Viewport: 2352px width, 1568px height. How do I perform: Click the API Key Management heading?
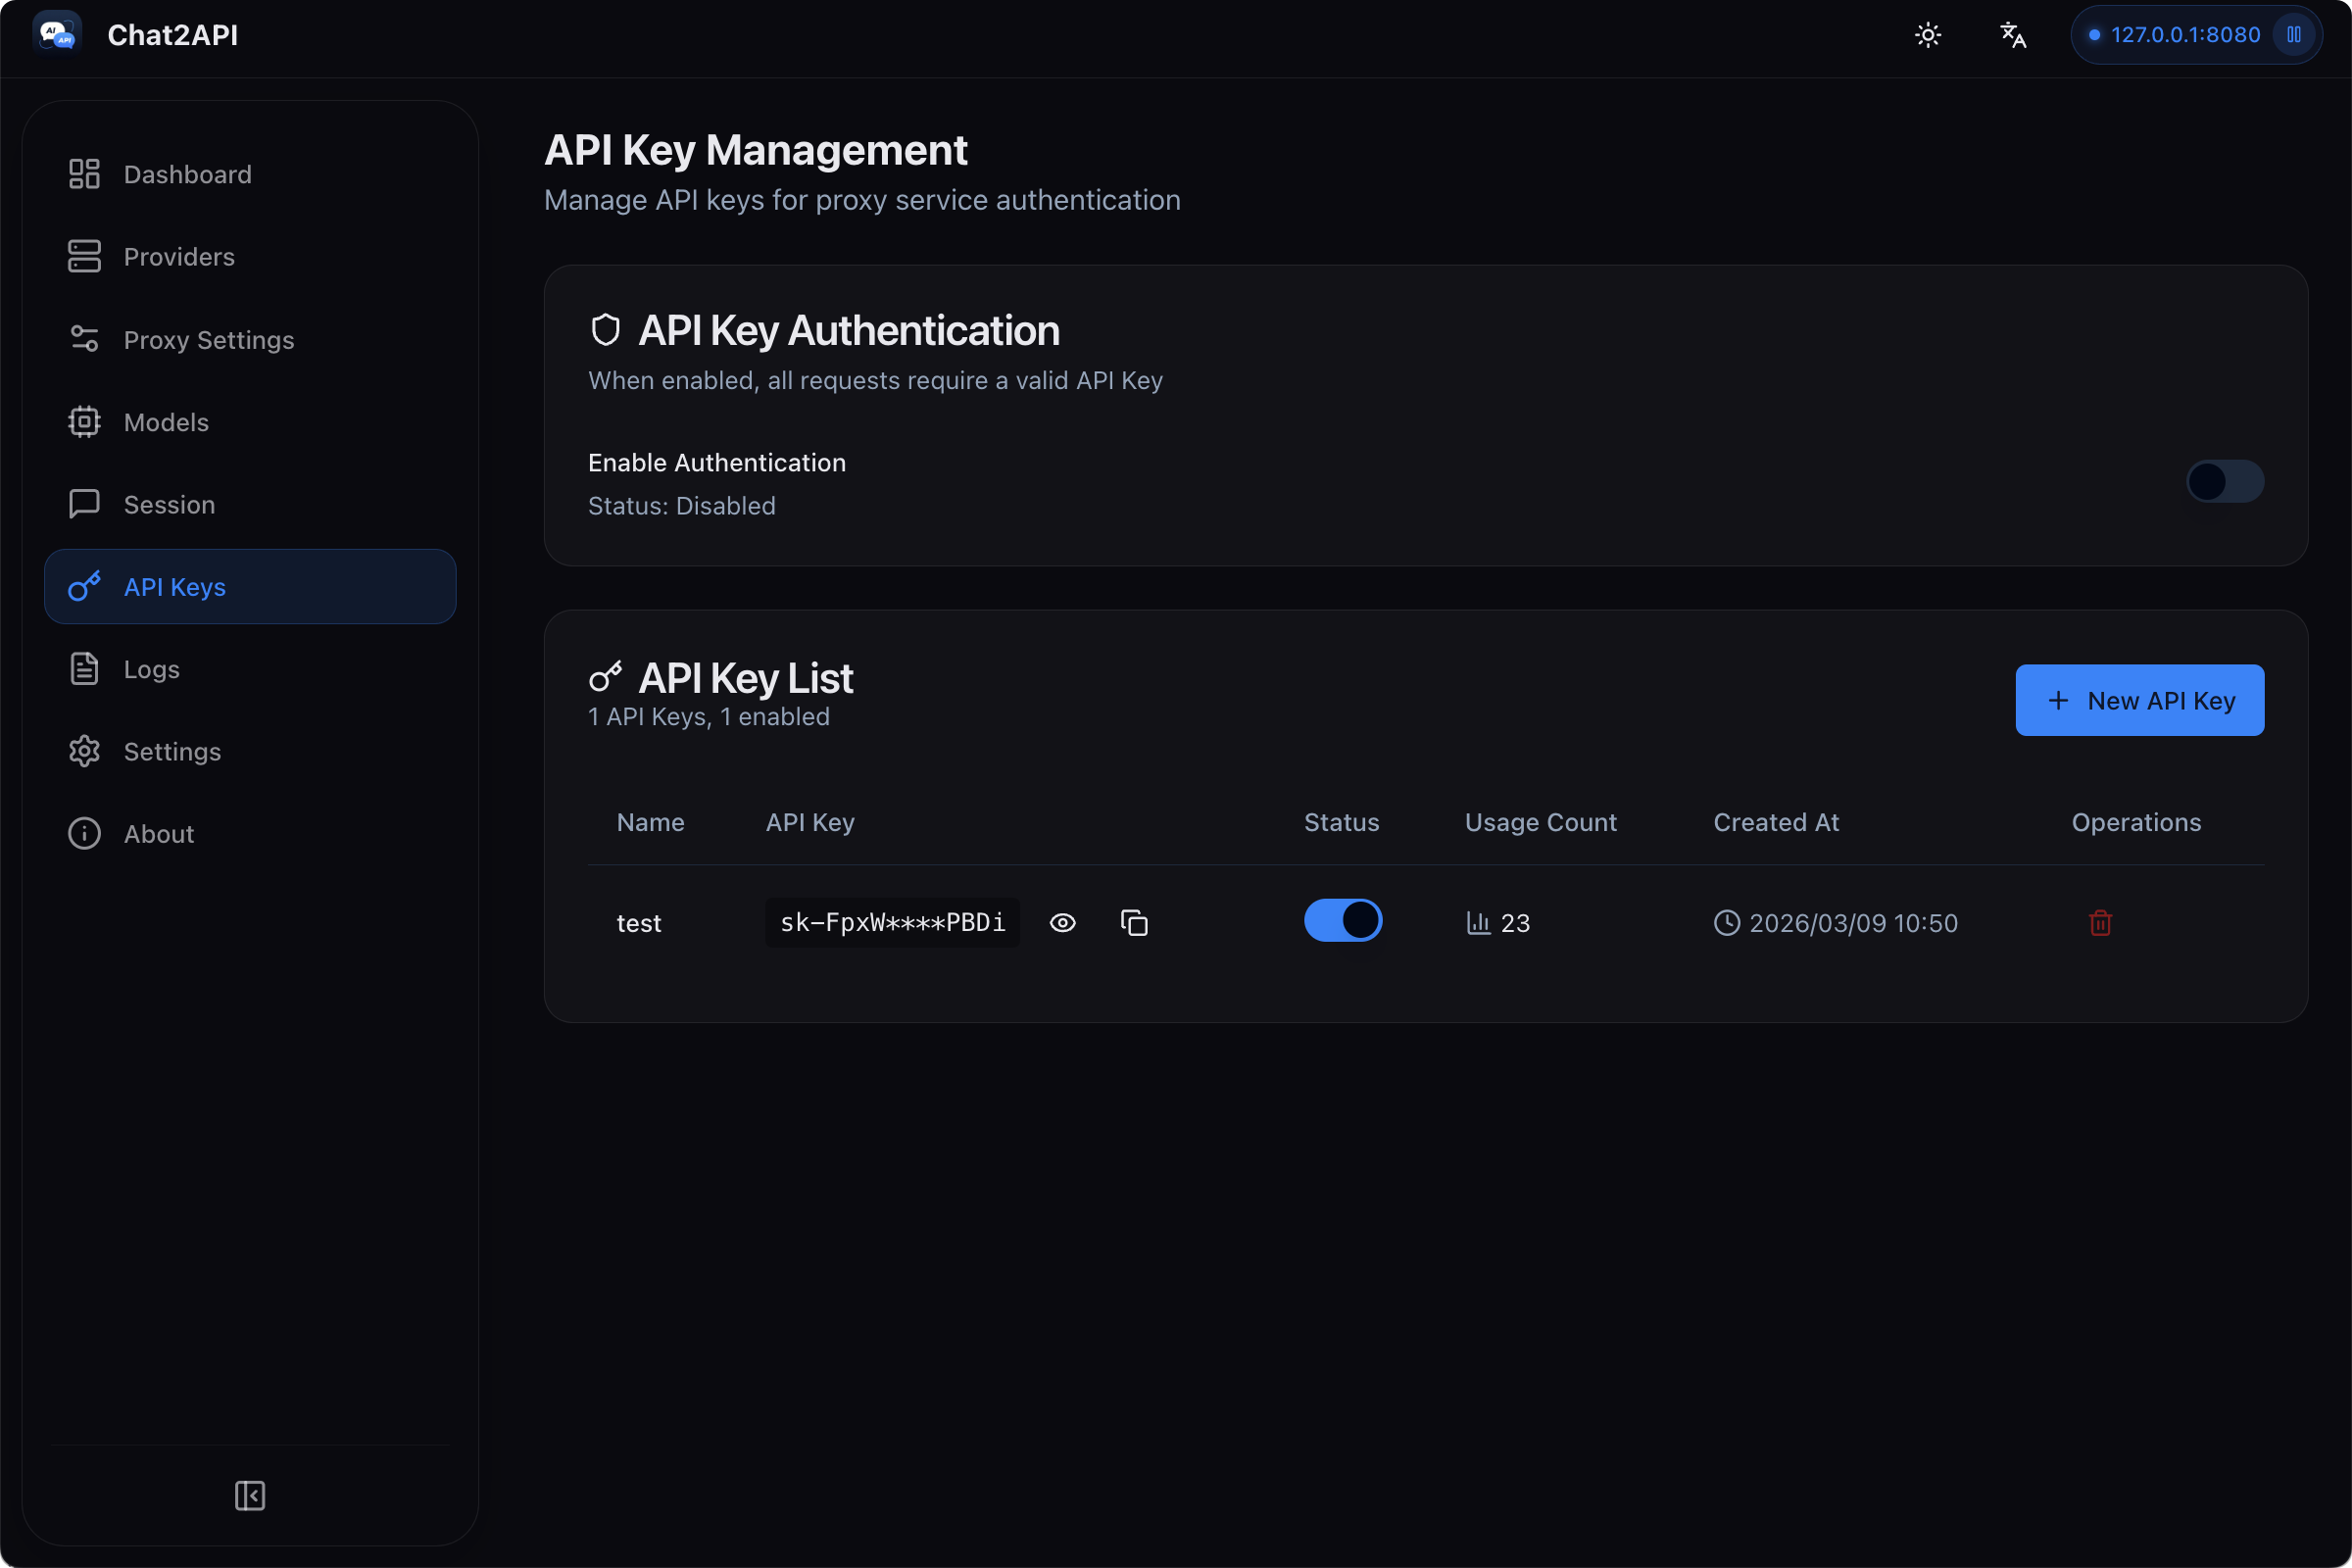[755, 150]
